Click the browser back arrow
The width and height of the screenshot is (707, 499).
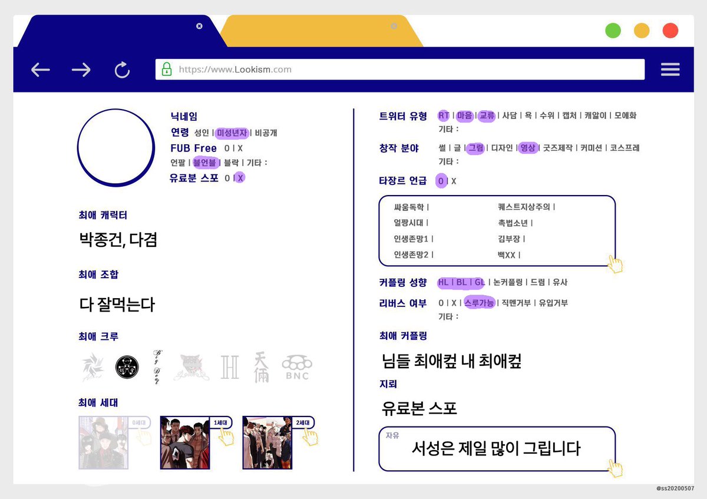pos(41,70)
